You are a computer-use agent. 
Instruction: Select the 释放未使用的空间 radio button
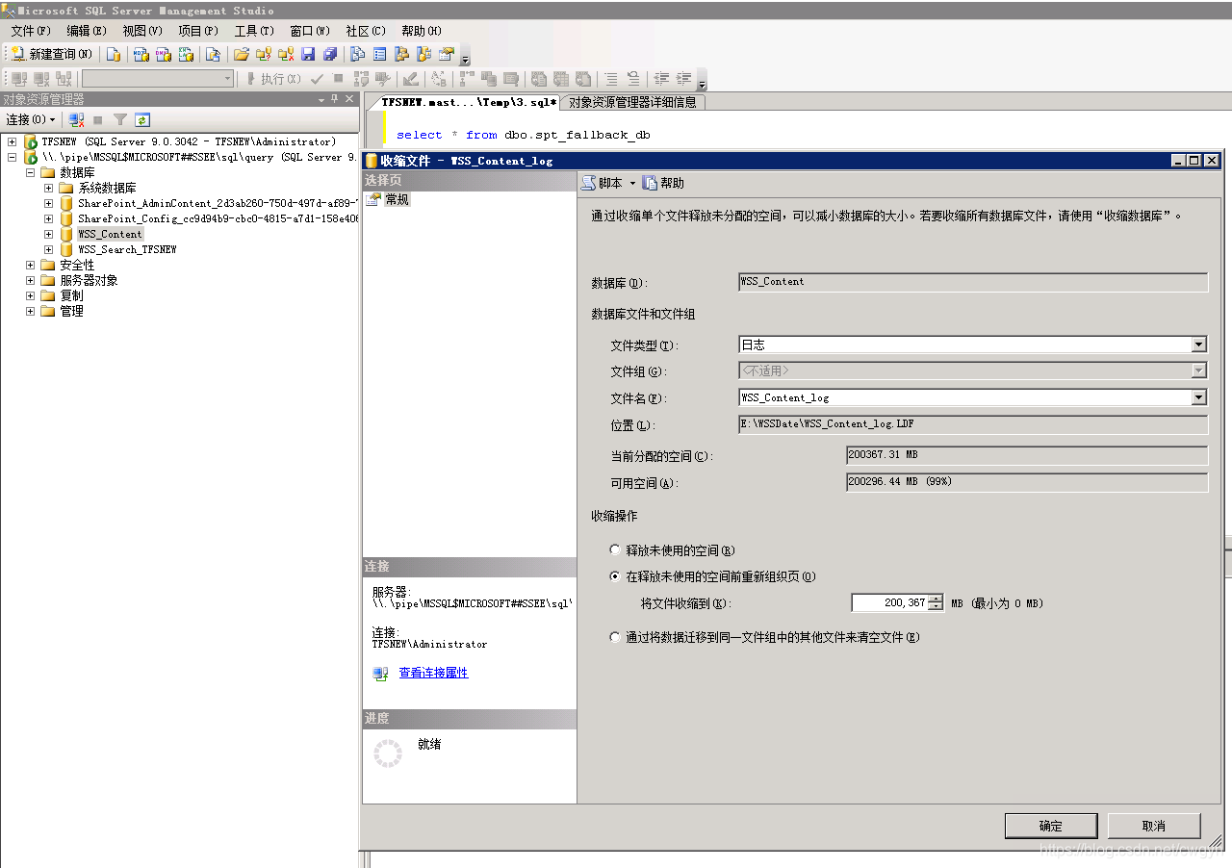pyautogui.click(x=616, y=550)
